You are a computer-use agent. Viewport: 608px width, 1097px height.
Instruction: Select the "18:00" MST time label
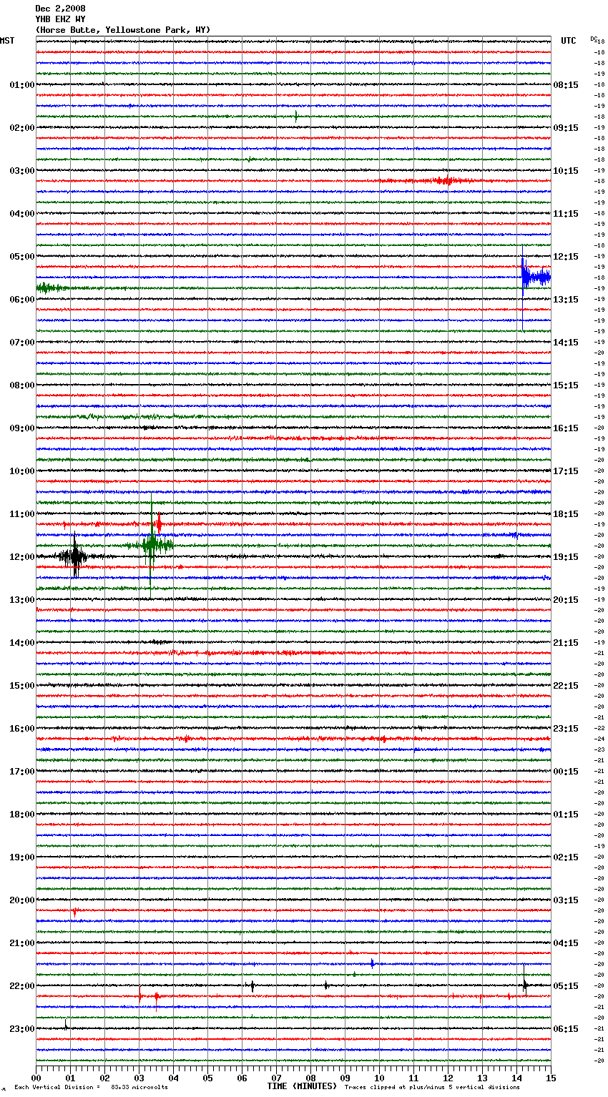click(x=21, y=815)
